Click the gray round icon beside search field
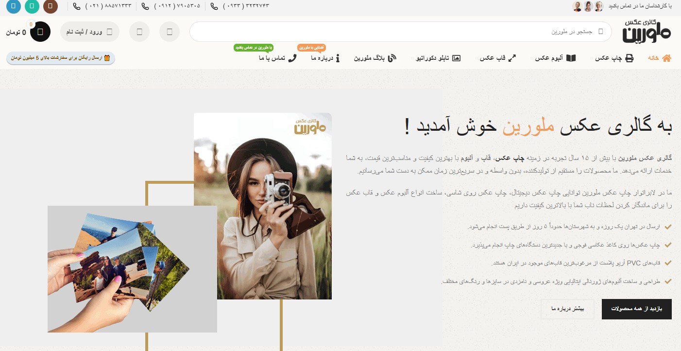Viewport: 681px width, 351px height. pos(170,32)
